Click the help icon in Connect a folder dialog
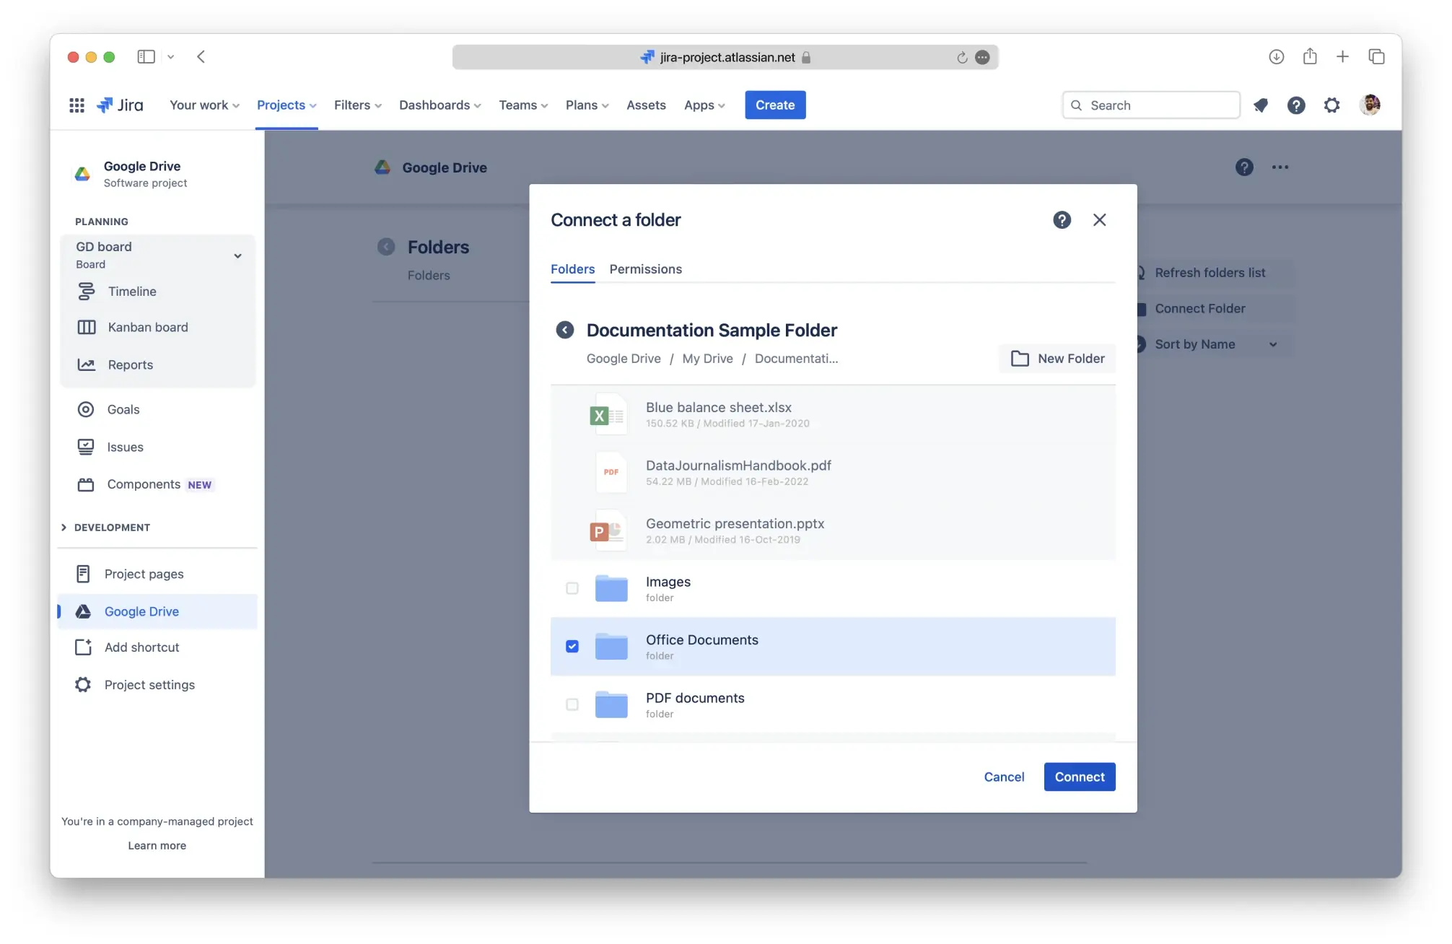 point(1062,220)
